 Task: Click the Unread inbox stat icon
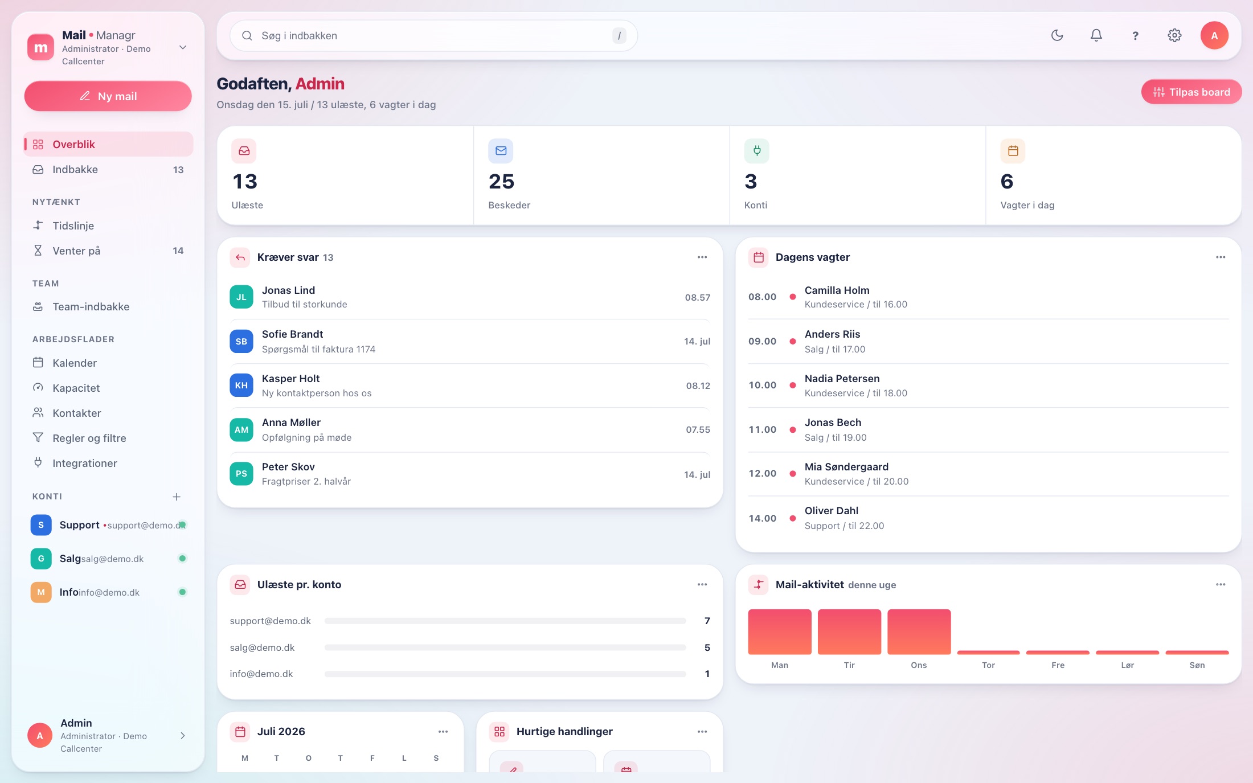(x=244, y=151)
